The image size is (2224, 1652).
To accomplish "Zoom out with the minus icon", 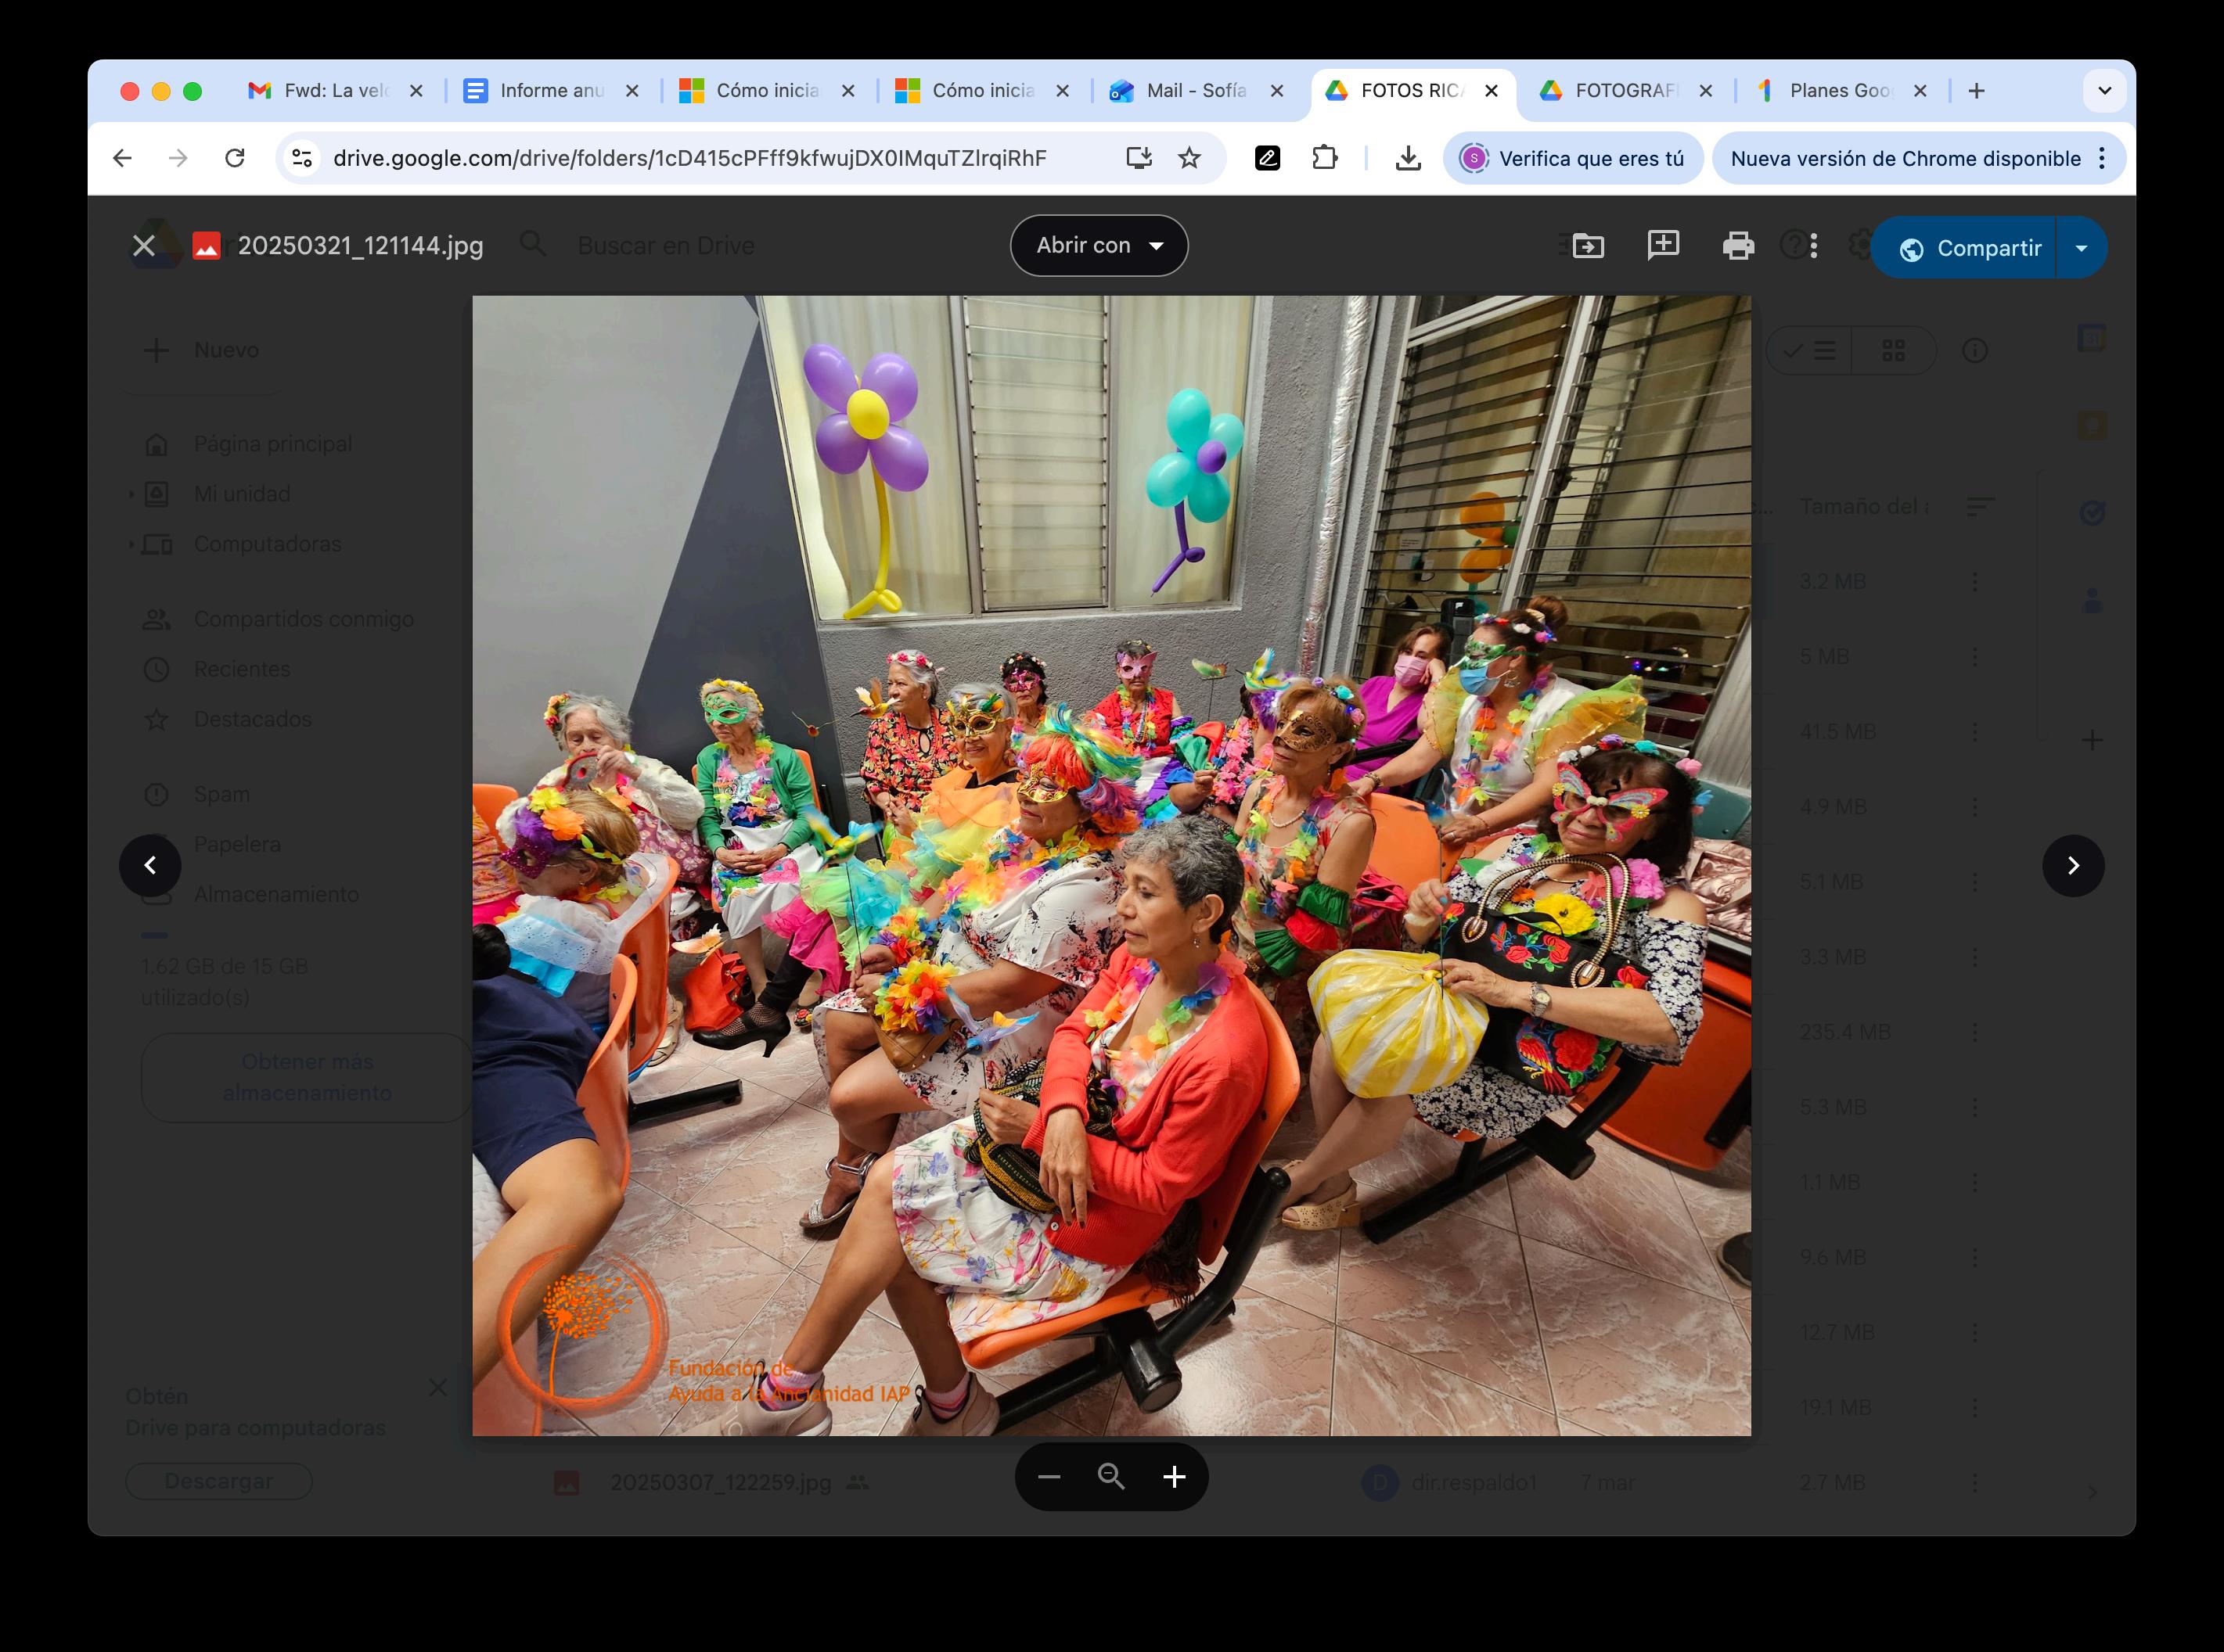I will 1049,1477.
